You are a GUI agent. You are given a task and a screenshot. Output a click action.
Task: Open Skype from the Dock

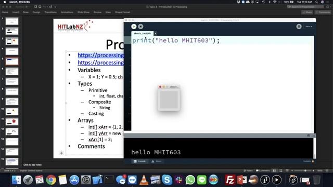(x=167, y=180)
